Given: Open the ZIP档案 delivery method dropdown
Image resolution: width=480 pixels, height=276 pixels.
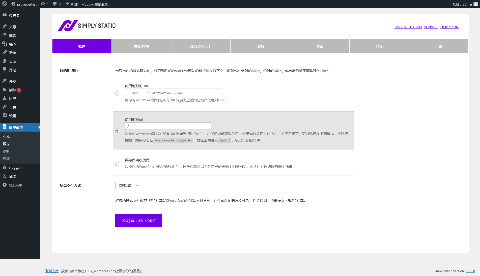Looking at the screenshot, I should pyautogui.click(x=128, y=186).
